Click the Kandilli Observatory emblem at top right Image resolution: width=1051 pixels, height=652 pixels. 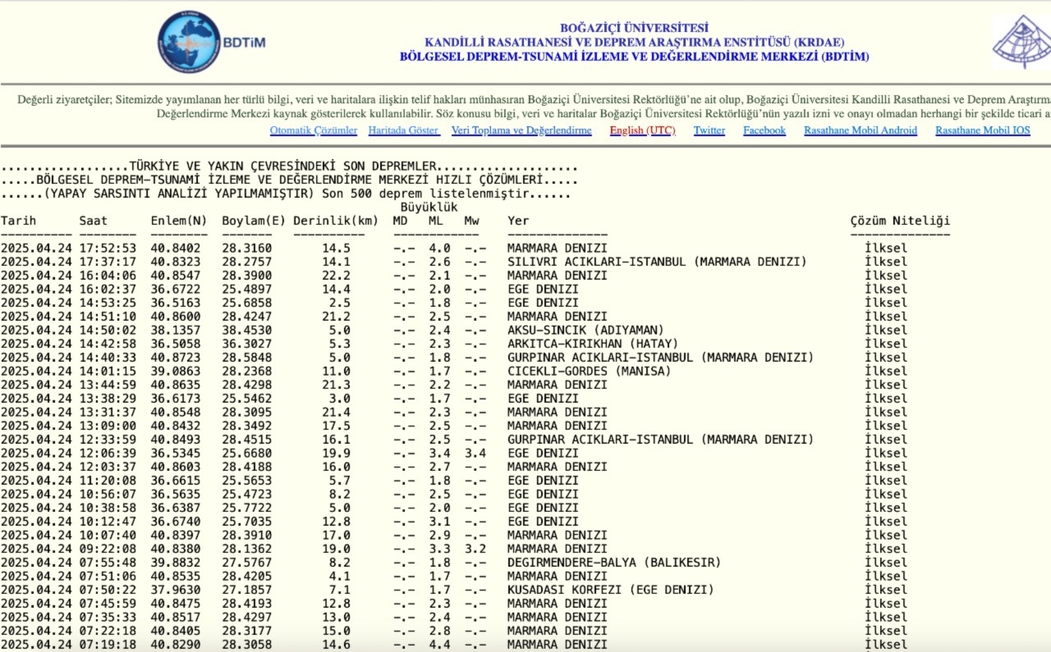click(1021, 41)
